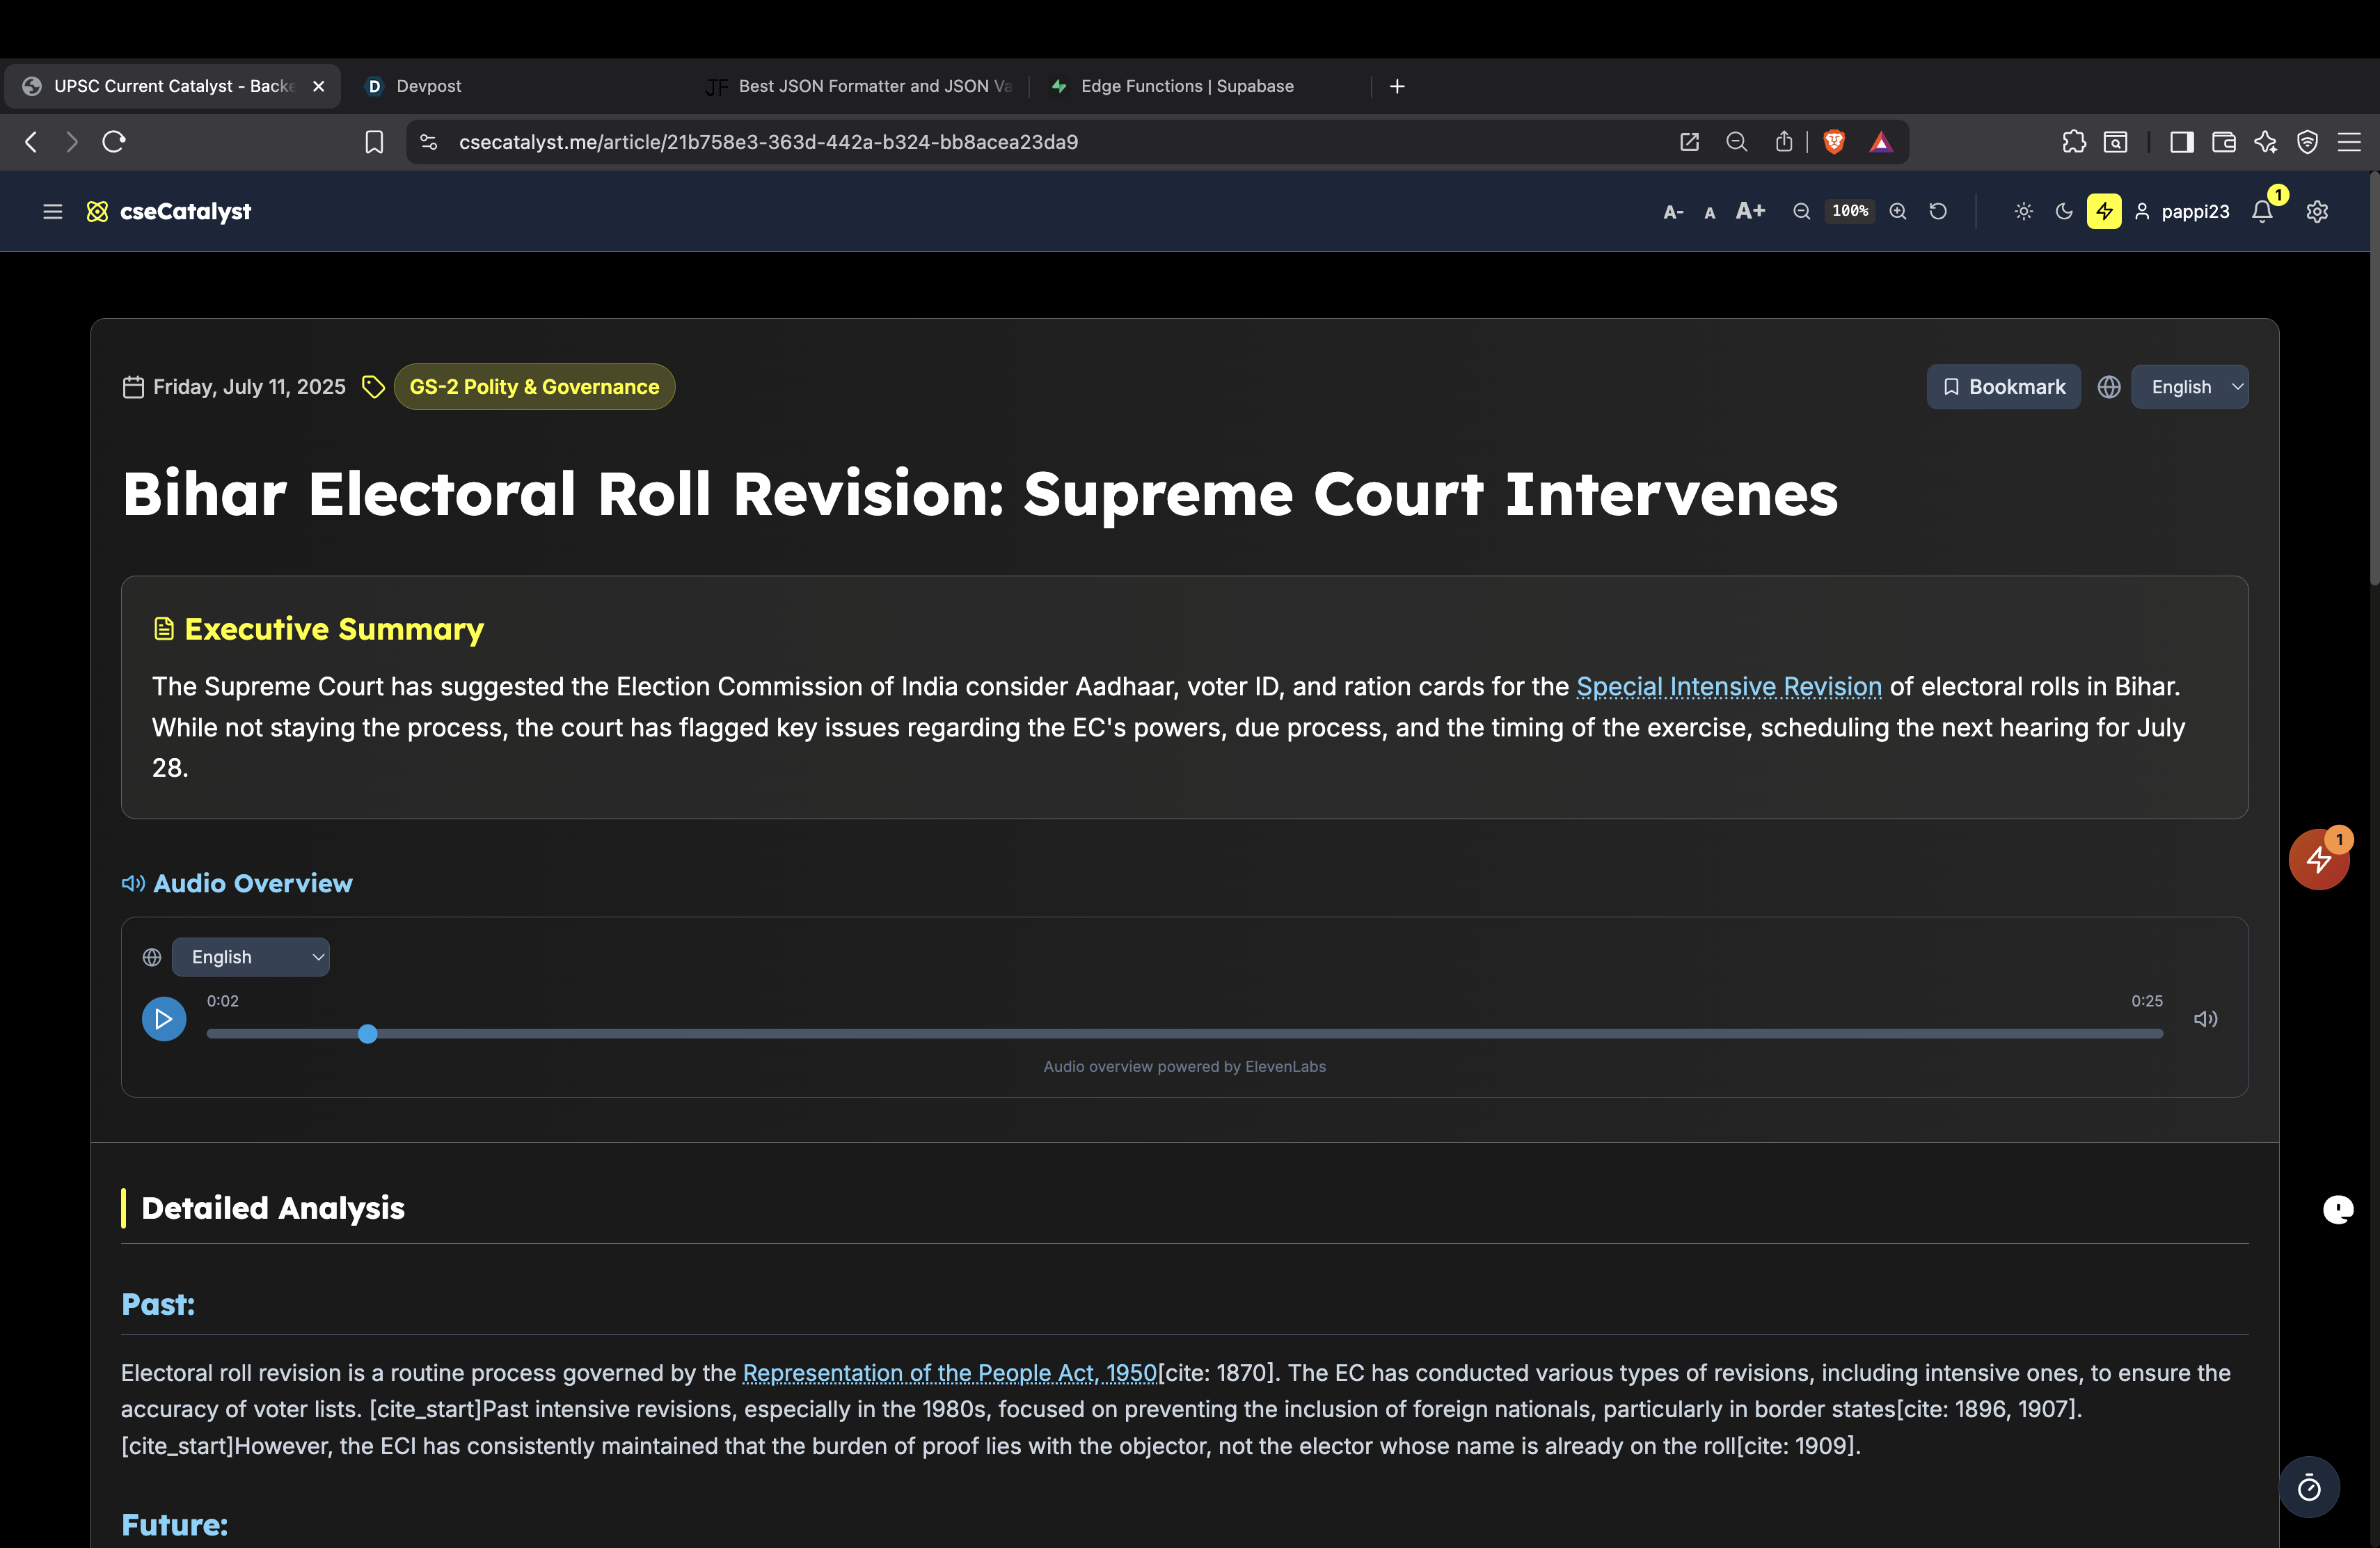Open the article language English dropdown
The image size is (2380, 1548).
pos(2190,387)
